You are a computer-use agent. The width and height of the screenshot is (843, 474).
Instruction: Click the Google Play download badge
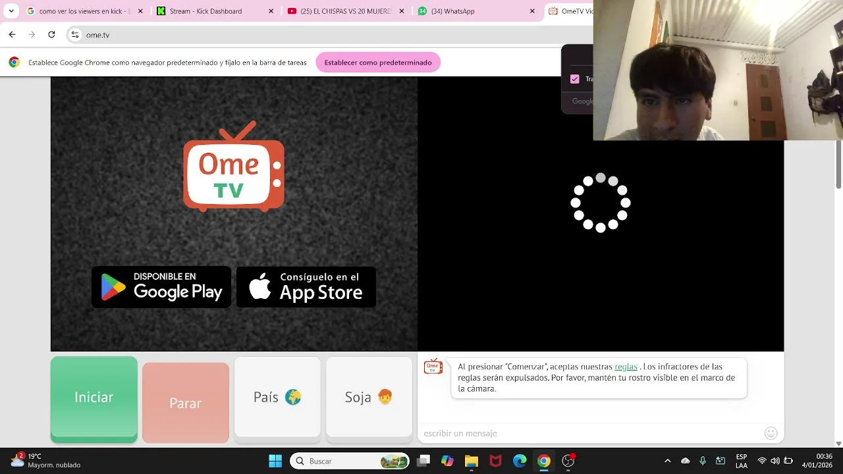coord(161,287)
